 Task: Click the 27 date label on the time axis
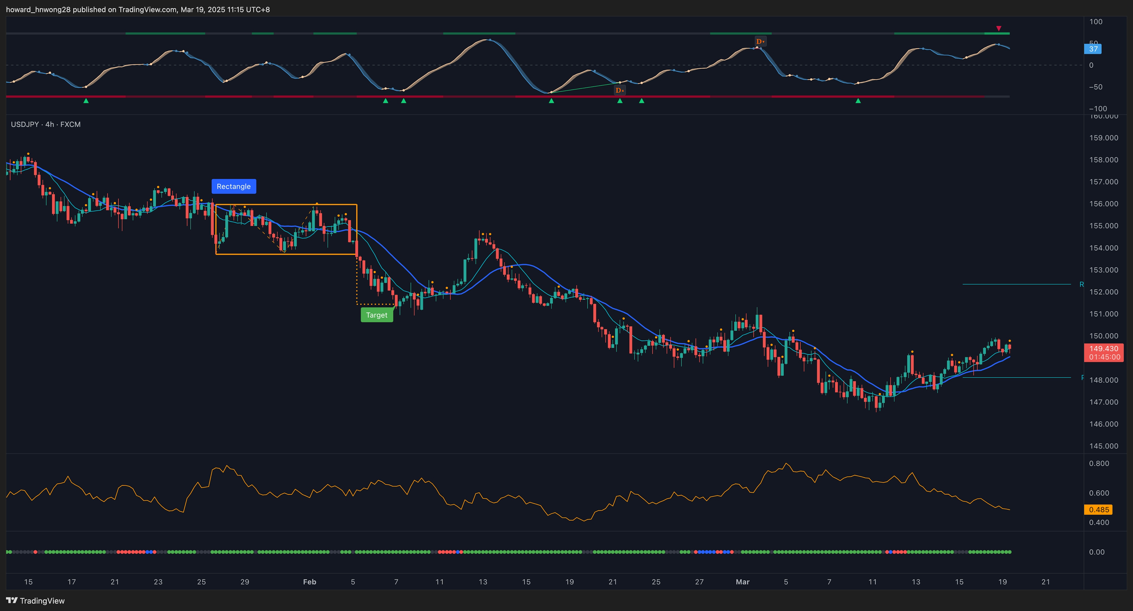click(699, 581)
